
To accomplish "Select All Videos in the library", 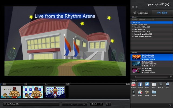I will [x=151, y=22].
